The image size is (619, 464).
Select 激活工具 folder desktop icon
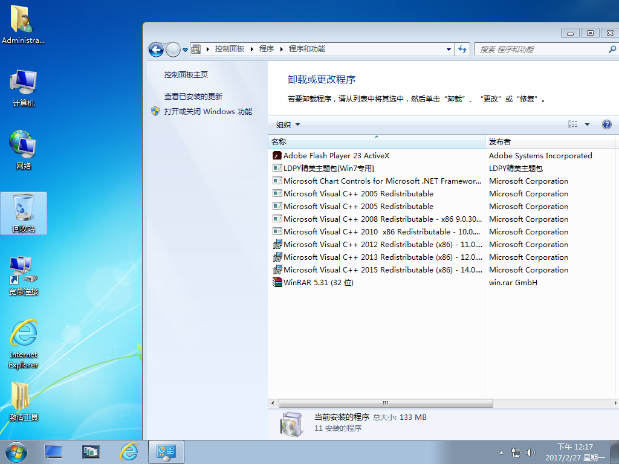(x=24, y=402)
